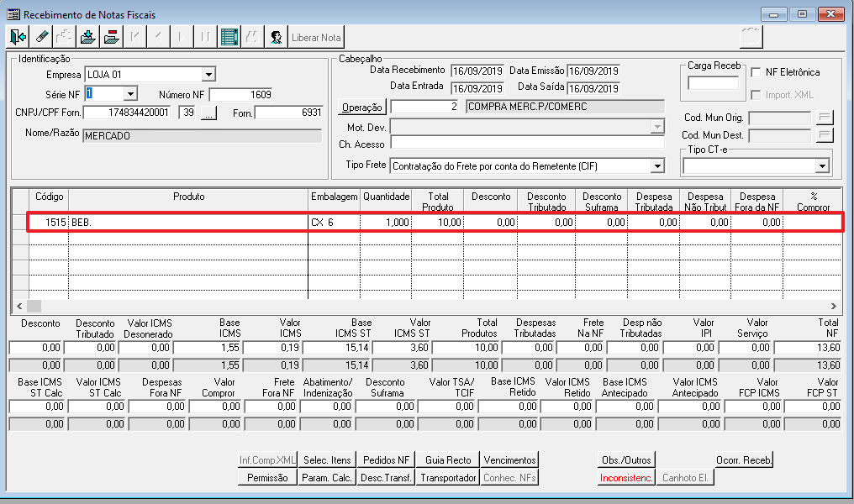Viewport: 854px width, 504px height.
Task: Click the eraser clear icon
Action: [42, 37]
